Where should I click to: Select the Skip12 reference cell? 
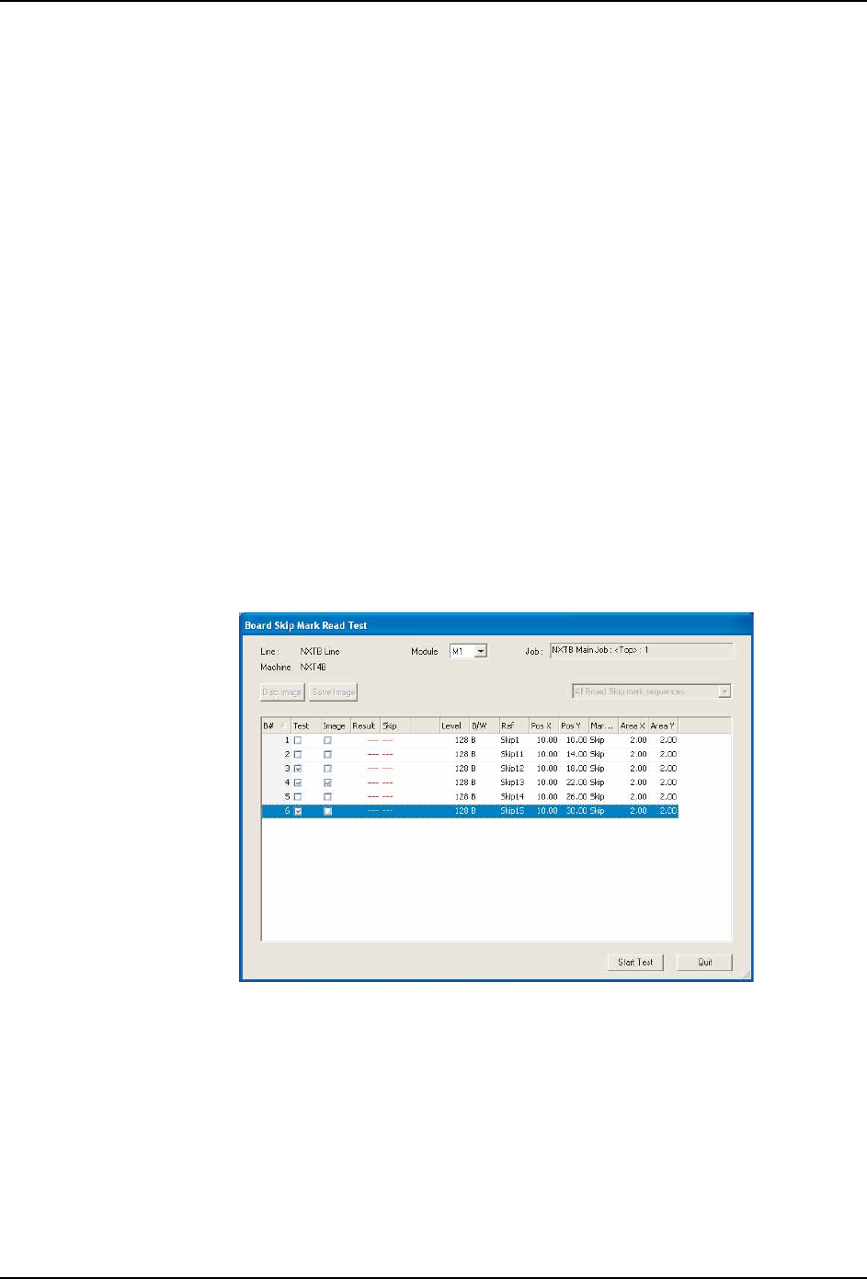coord(512,769)
